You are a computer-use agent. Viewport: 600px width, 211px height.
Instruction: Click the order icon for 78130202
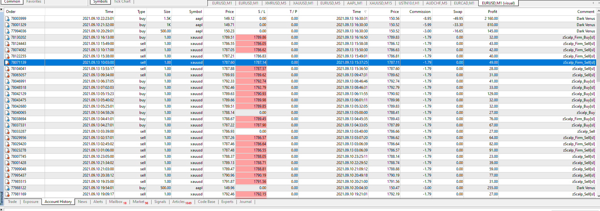[x=7, y=37]
